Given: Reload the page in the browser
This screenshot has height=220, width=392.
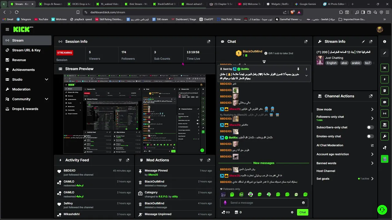Looking at the screenshot, I should click(x=17, y=12).
